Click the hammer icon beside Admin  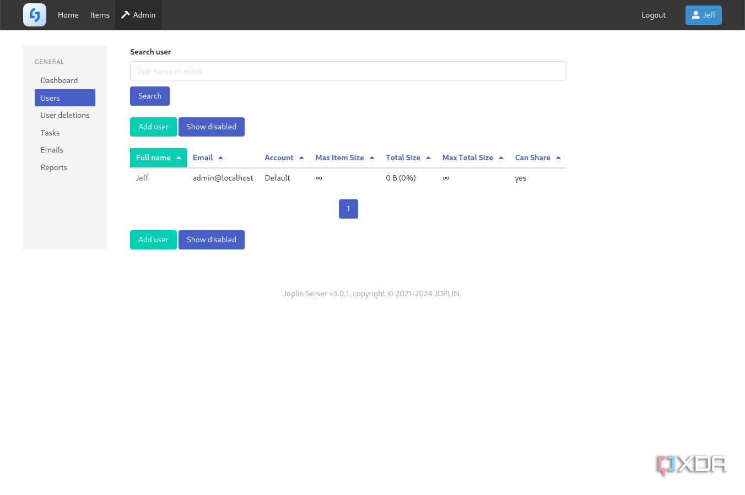tap(126, 15)
